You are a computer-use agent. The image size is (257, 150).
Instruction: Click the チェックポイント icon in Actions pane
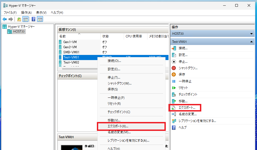(174, 95)
